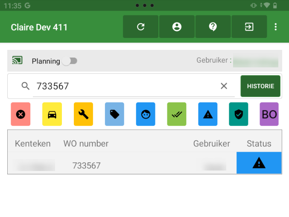This screenshot has width=289, height=217.
Task: Select the yellow car status filter
Action: click(x=52, y=114)
